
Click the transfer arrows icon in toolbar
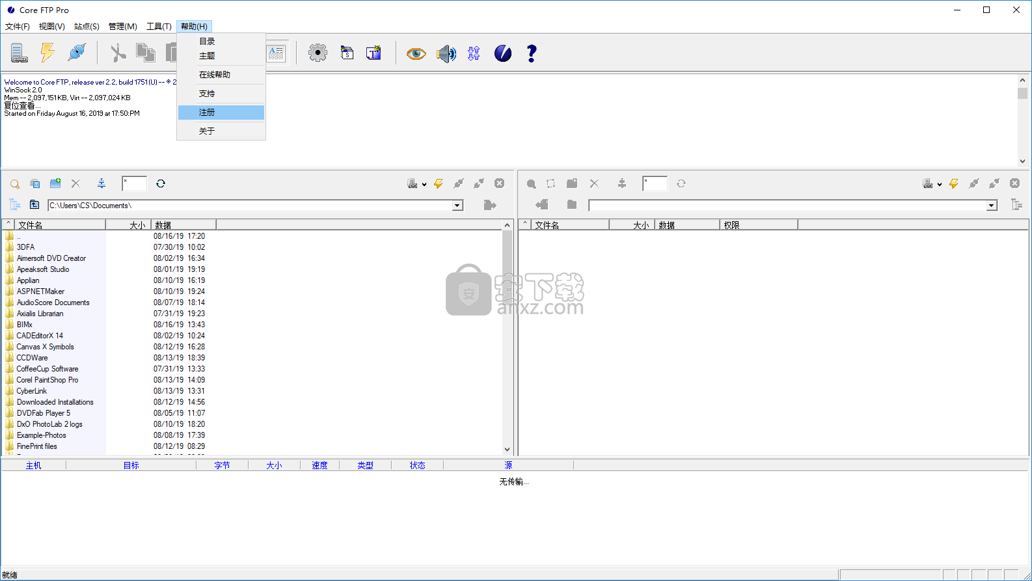tap(474, 53)
